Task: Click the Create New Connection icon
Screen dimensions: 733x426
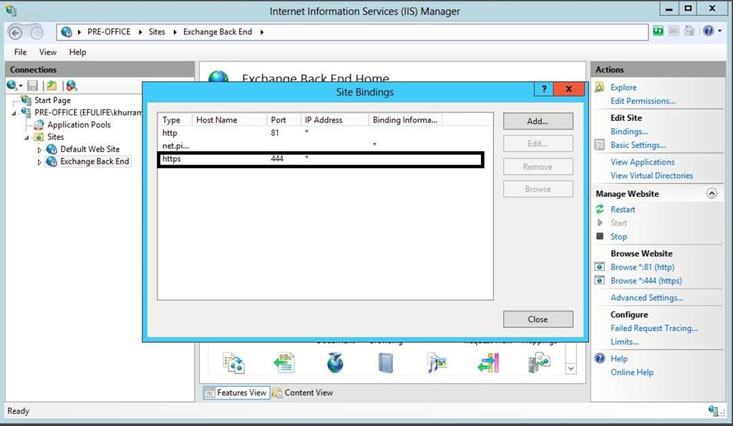Action: click(11, 85)
